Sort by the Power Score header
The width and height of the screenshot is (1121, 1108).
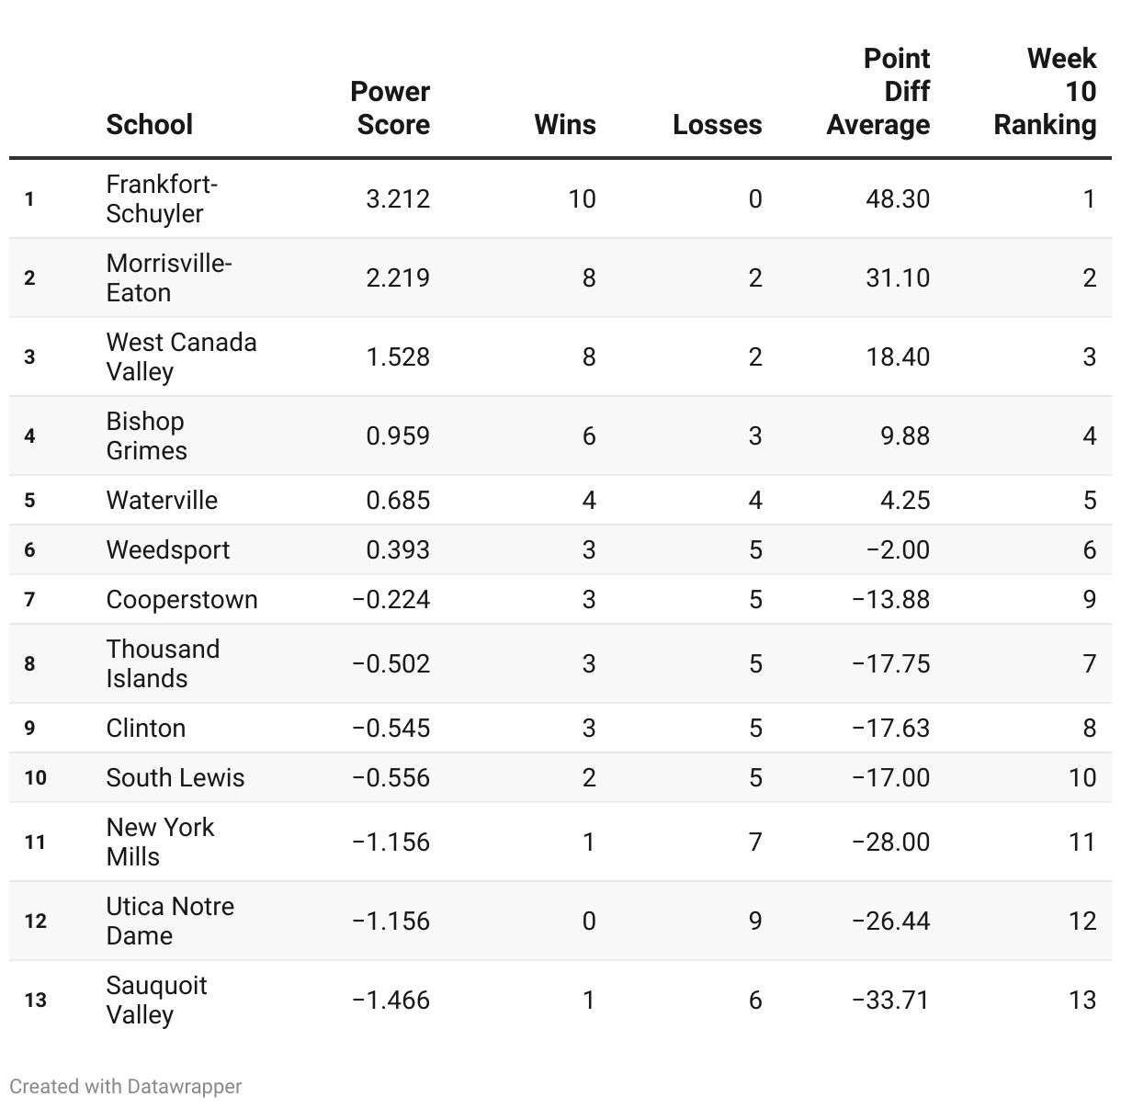tap(391, 108)
